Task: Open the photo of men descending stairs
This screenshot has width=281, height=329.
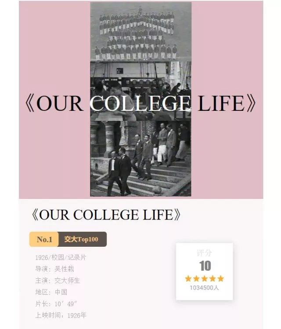Action: pos(140,159)
